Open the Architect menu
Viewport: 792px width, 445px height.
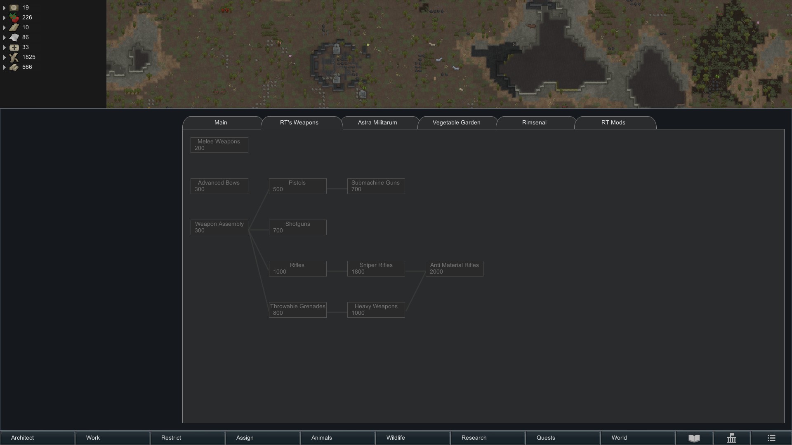click(38, 438)
